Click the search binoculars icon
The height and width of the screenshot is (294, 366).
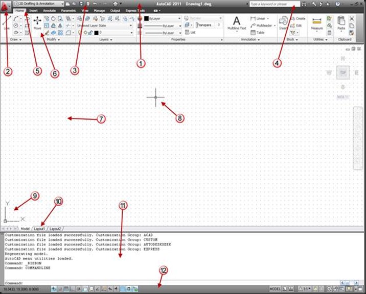pyautogui.click(x=304, y=4)
